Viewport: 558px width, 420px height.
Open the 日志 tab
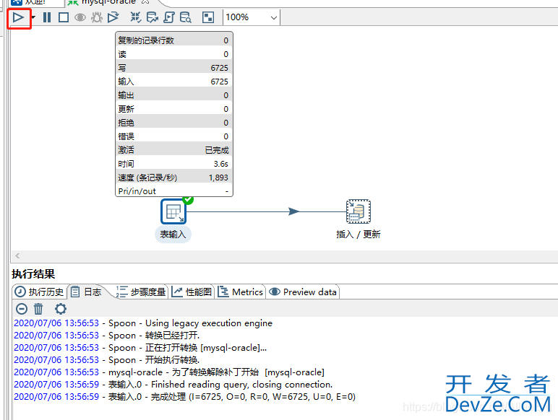click(x=86, y=292)
